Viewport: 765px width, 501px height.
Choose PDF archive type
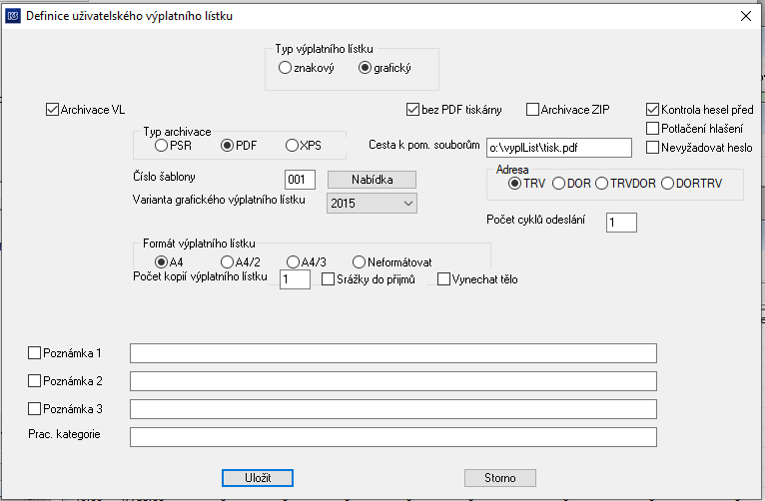pos(227,146)
